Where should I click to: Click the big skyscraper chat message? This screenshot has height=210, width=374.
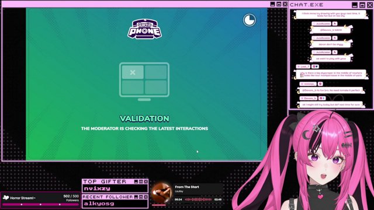[x=331, y=74]
